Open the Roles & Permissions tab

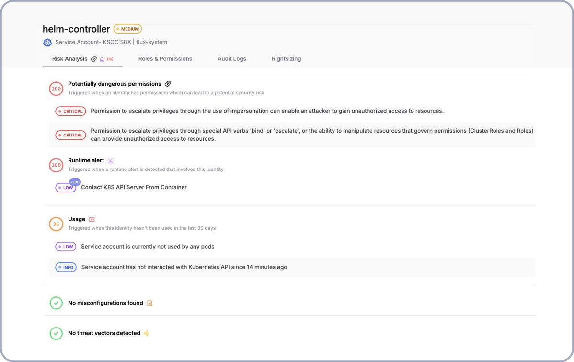point(165,59)
